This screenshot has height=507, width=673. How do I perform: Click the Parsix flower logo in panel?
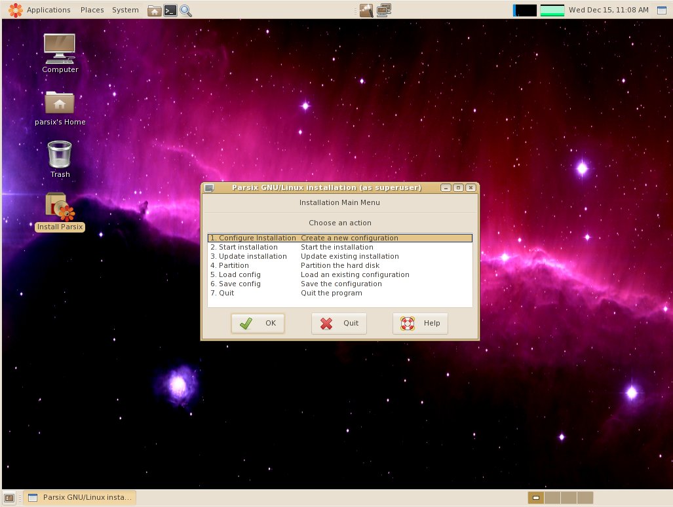coord(16,10)
